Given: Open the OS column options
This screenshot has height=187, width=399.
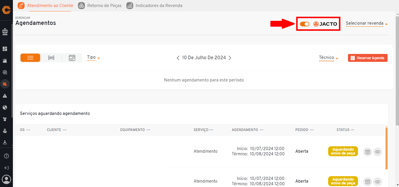Looking at the screenshot, I should tap(28, 130).
